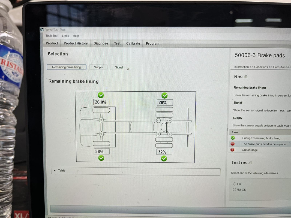Open the Links menu
The height and width of the screenshot is (218, 291).
pyautogui.click(x=65, y=36)
